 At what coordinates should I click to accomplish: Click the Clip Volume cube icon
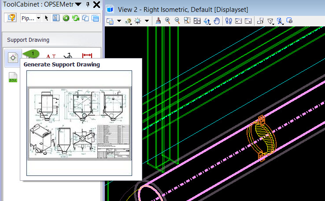tap(280, 21)
